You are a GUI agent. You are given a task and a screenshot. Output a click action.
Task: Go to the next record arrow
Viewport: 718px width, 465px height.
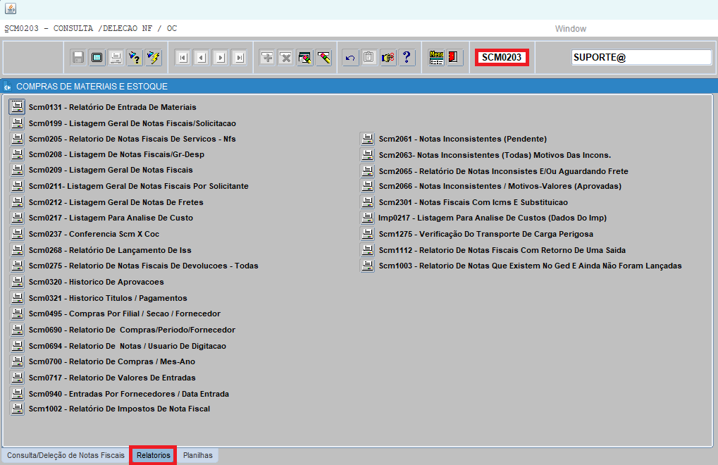click(221, 58)
